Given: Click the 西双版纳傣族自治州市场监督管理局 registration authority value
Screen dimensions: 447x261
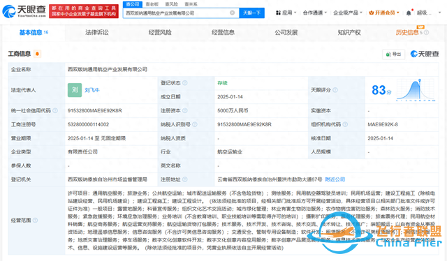Looking at the screenshot, I should pos(107,179).
